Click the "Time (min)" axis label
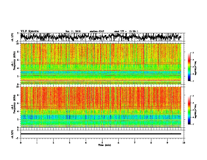 click(105, 145)
